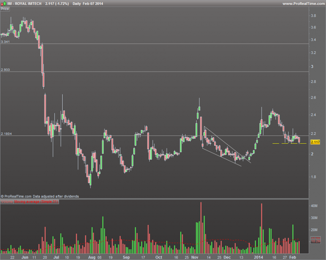Select the Volume indicator label
This screenshot has width=326, height=260.
tap(7, 202)
